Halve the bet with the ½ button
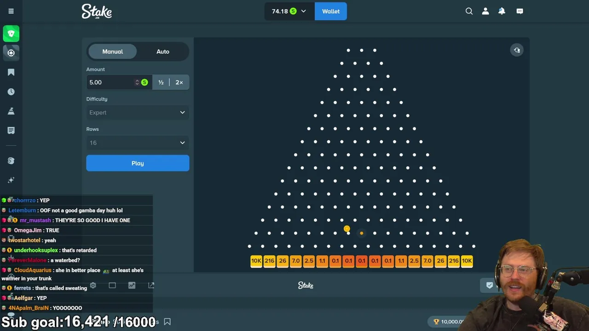 point(161,82)
